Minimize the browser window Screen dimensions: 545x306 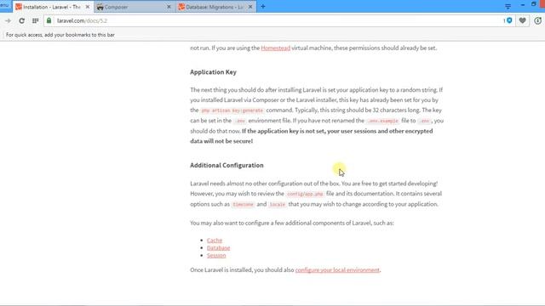(523, 5)
